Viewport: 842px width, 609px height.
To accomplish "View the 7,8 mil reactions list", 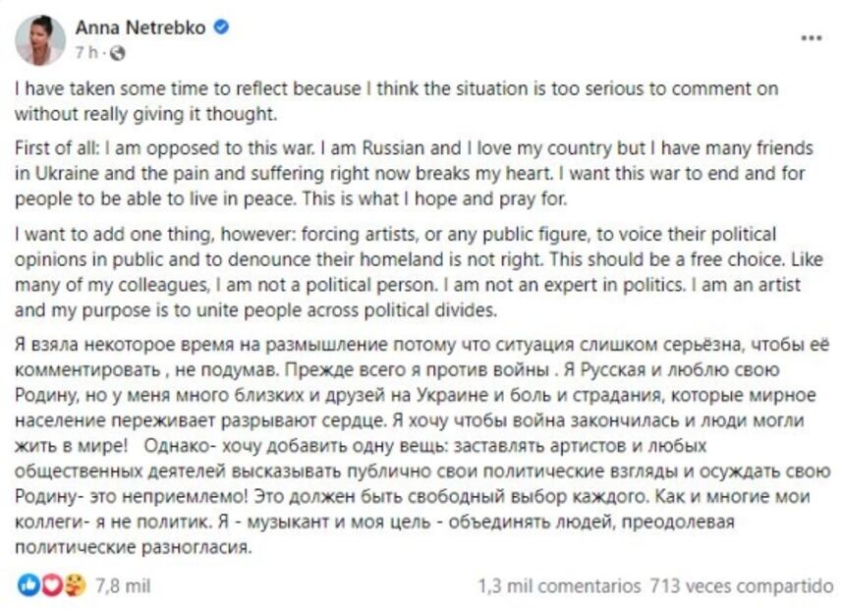I will (123, 585).
